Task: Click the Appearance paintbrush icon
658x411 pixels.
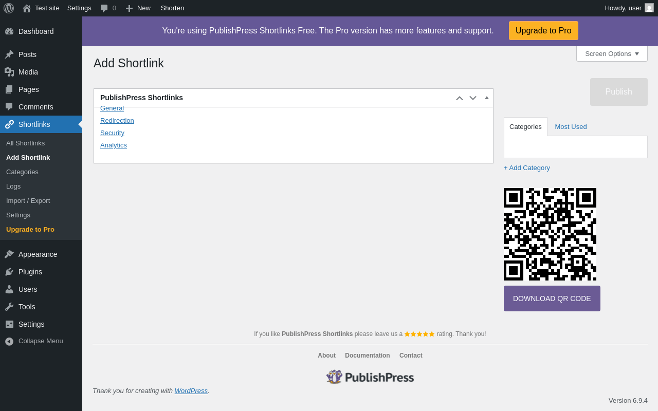Action: [x=9, y=254]
